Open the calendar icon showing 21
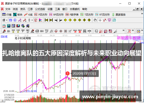Screen dimensions: 144x104 [4, 26]
